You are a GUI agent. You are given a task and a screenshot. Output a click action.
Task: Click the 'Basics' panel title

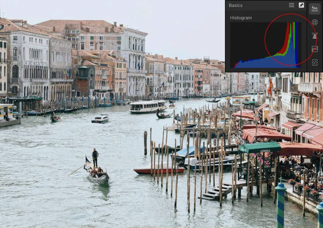tap(235, 5)
